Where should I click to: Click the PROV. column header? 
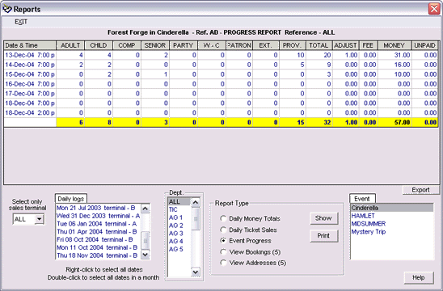pos(292,45)
